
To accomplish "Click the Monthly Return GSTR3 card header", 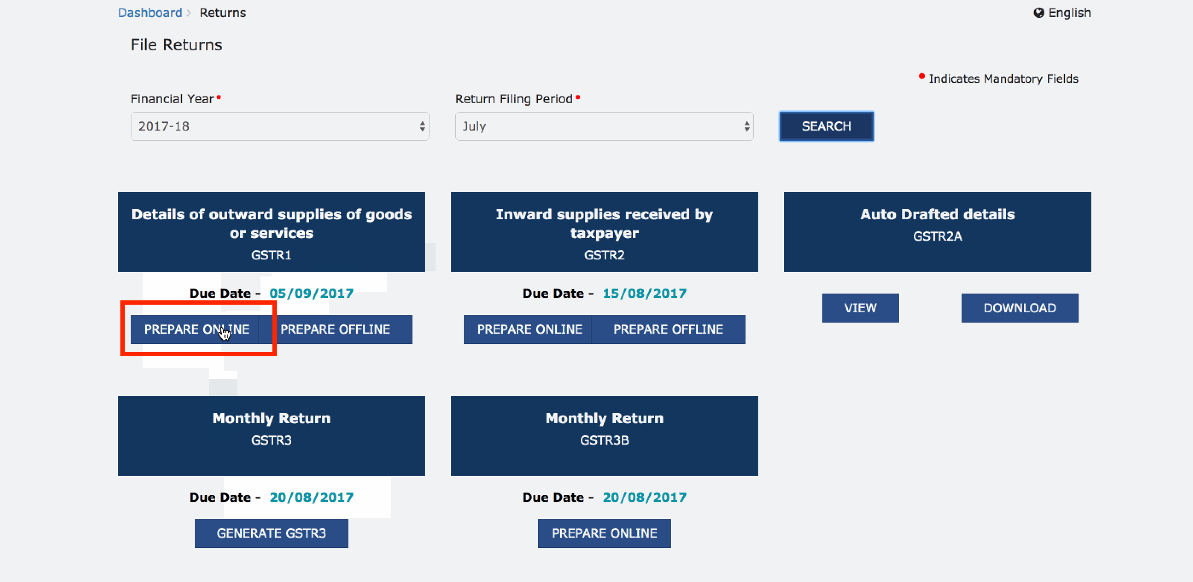I will (x=271, y=436).
